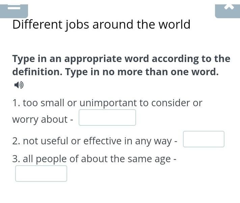Activate the answer field under definition 3
This screenshot has height=203, width=240.
pos(41,174)
